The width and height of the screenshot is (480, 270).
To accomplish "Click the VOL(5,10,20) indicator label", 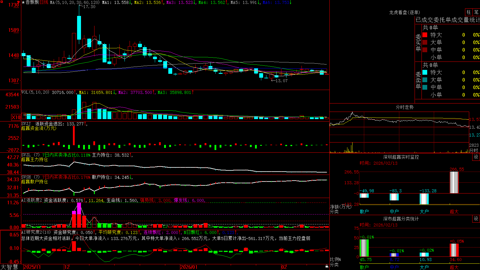I will (x=35, y=92).
